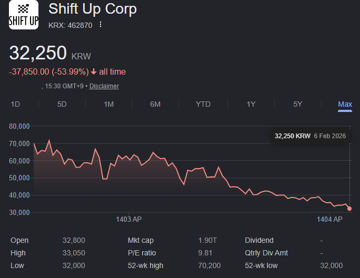This screenshot has width=360, height=278.
Task: Click the 30,000 y-axis label
Action: (x=19, y=212)
